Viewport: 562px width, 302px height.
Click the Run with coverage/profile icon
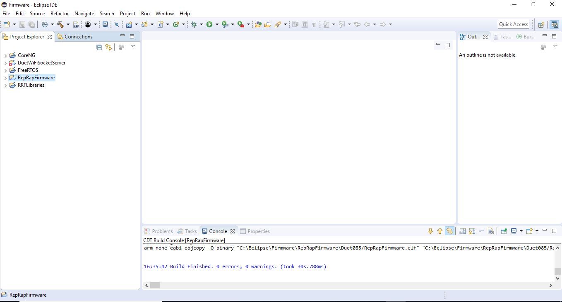coord(225,24)
